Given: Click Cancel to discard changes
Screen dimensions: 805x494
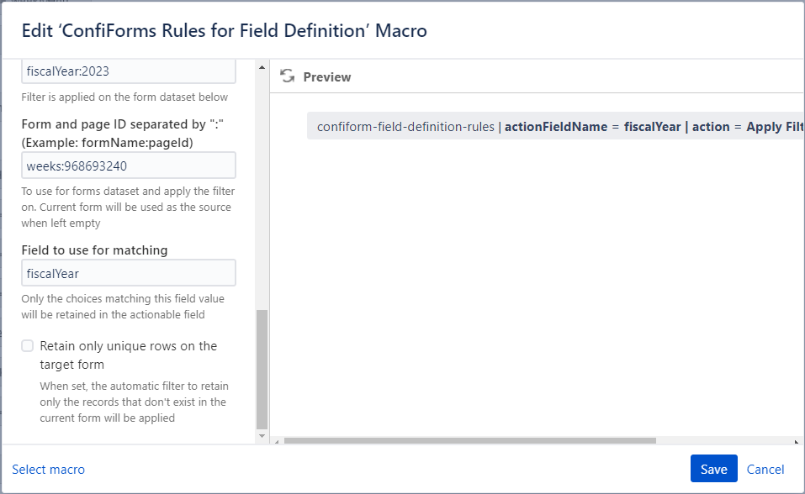Looking at the screenshot, I should point(765,469).
